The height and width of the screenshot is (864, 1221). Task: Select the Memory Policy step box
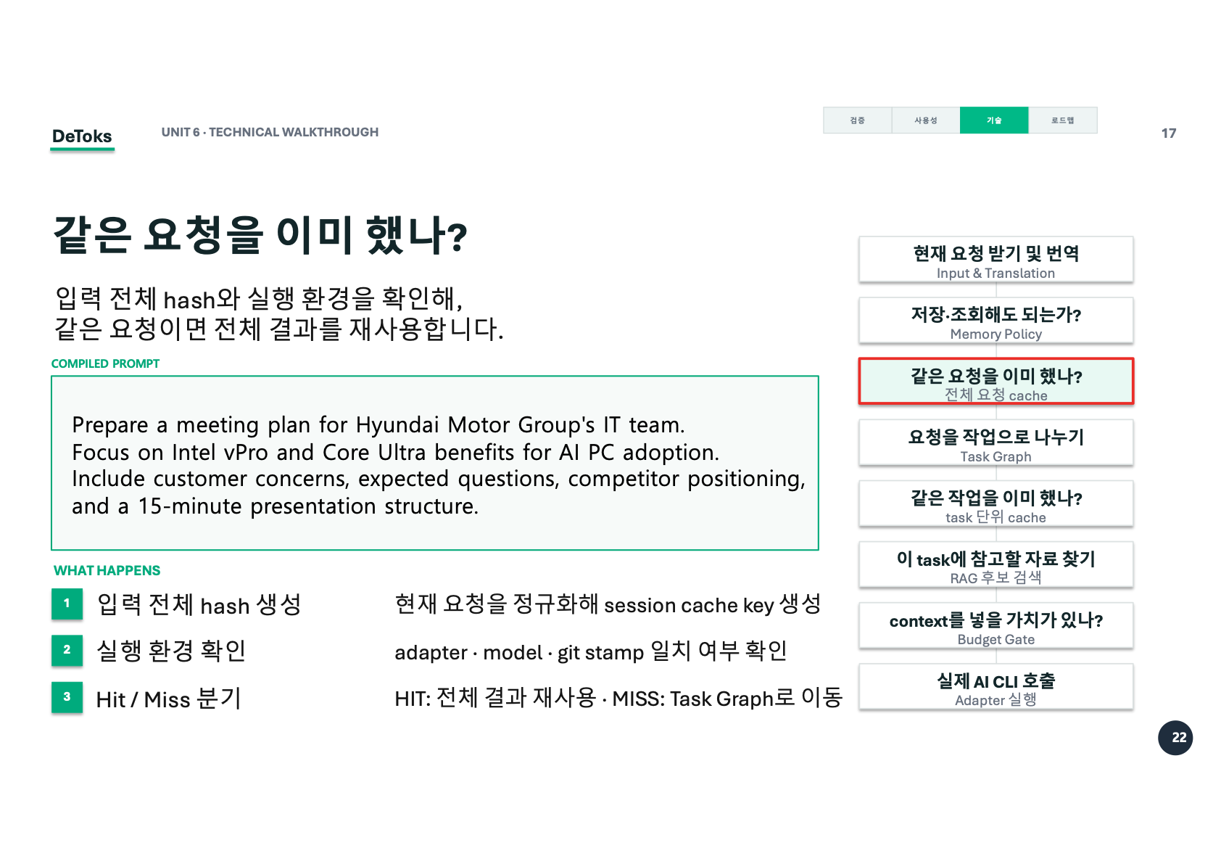tap(996, 321)
